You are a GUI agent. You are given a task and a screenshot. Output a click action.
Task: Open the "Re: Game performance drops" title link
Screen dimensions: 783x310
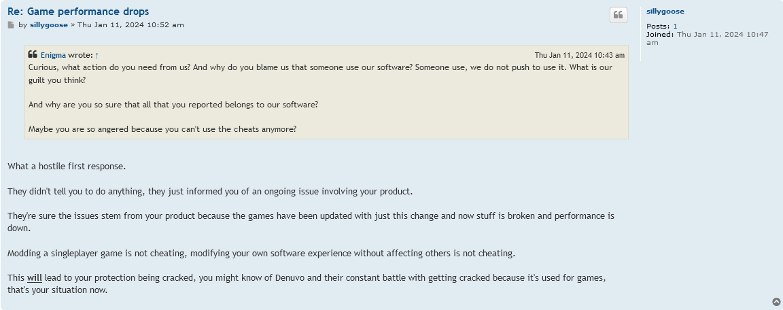[x=78, y=12]
